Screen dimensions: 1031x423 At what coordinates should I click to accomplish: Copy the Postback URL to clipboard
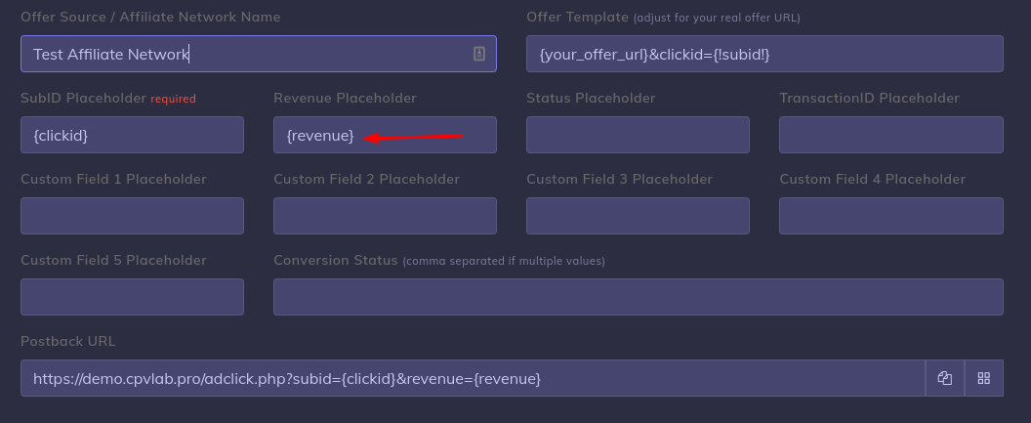coord(945,378)
